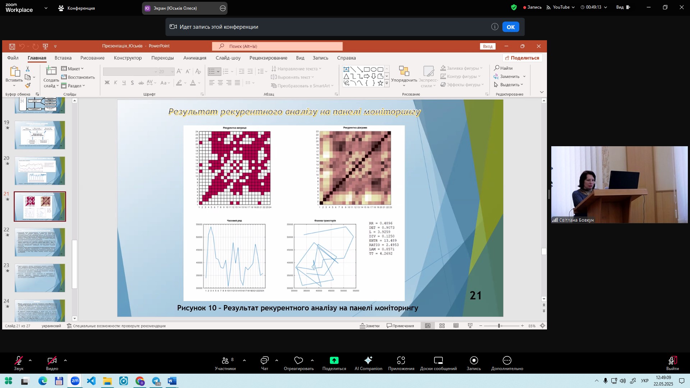690x388 pixels.
Task: Click the green Share screen icon
Action: 334,360
